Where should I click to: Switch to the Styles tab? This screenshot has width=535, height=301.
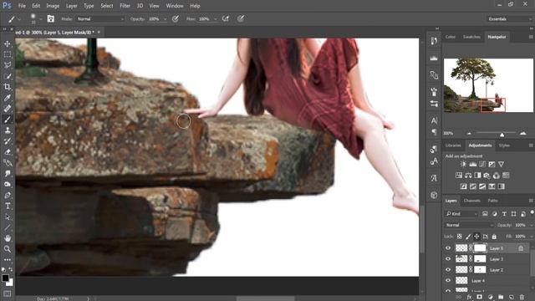point(504,145)
